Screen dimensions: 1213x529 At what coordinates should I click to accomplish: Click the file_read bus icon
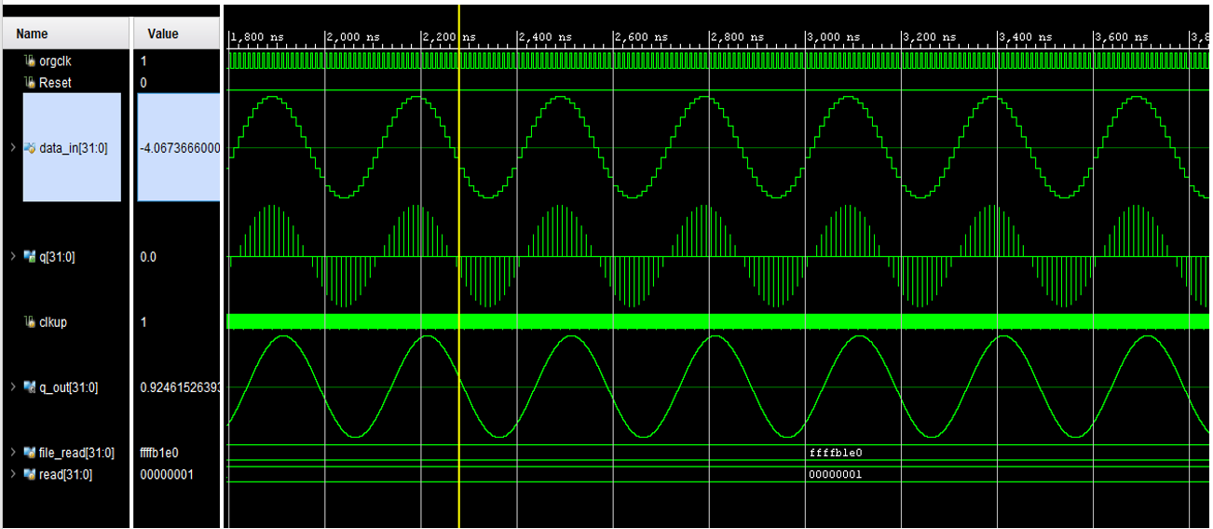click(x=30, y=453)
